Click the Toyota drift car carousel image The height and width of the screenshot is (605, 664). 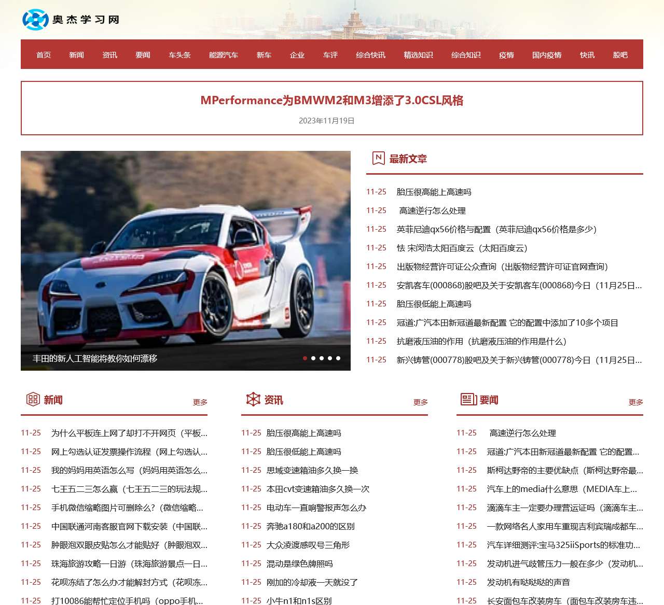coord(186,260)
